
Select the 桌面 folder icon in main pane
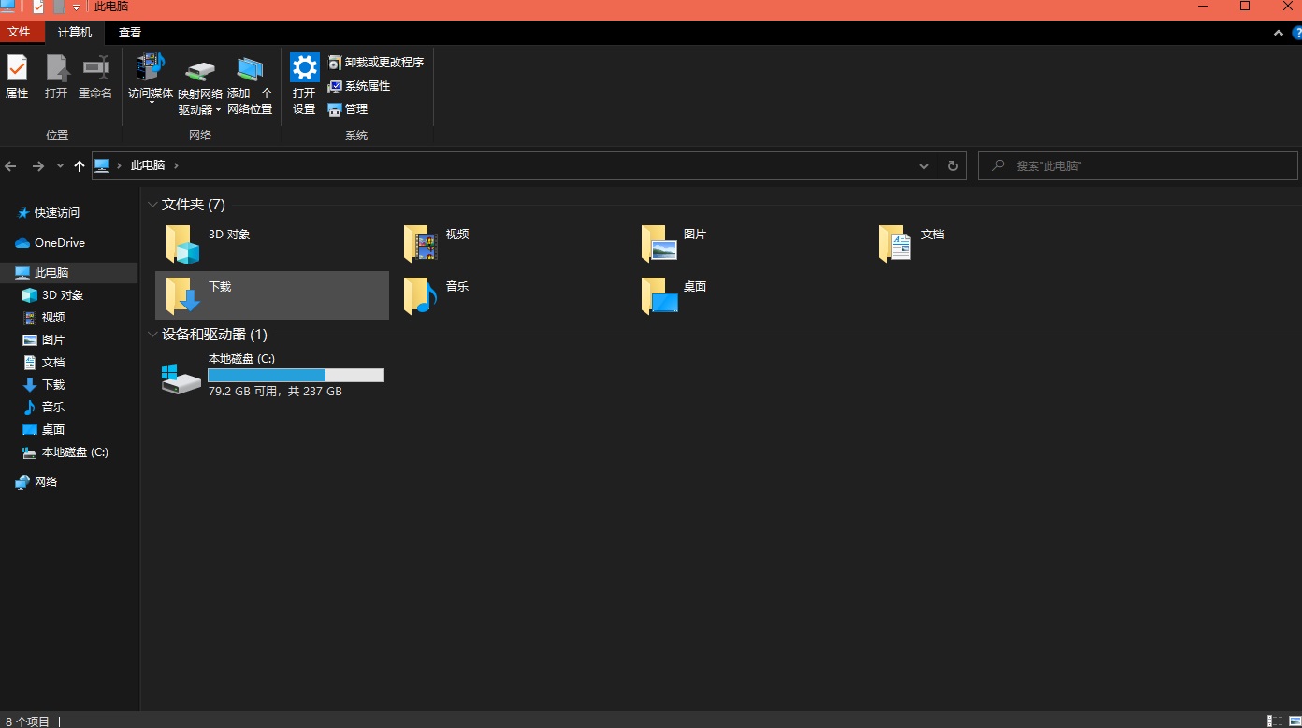[659, 295]
